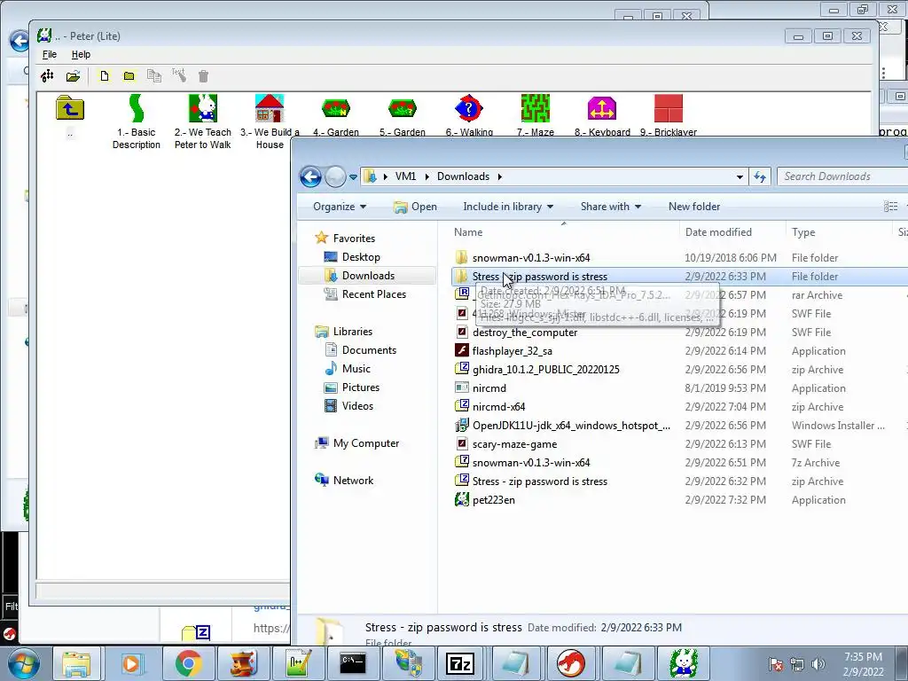Viewport: 908px width, 681px height.
Task: Click the new folder icon in Peter toolbar
Action: pos(129,76)
